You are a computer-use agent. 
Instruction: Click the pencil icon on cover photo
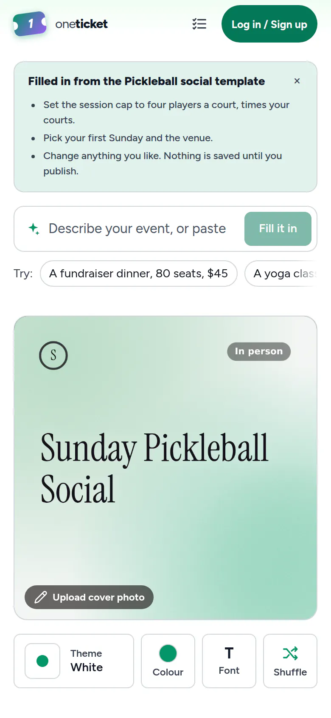[41, 597]
